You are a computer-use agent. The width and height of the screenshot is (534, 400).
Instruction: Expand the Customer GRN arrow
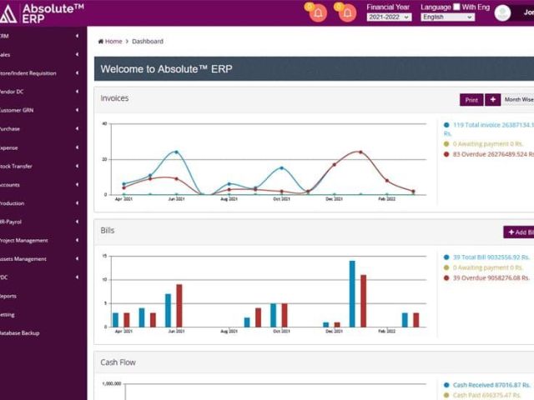click(77, 110)
